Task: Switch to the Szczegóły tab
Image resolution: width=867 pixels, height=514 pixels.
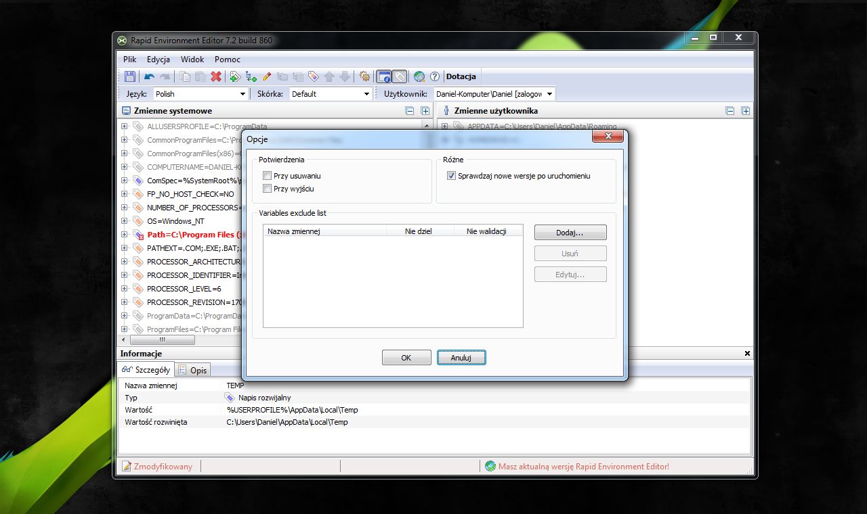Action: click(x=146, y=370)
